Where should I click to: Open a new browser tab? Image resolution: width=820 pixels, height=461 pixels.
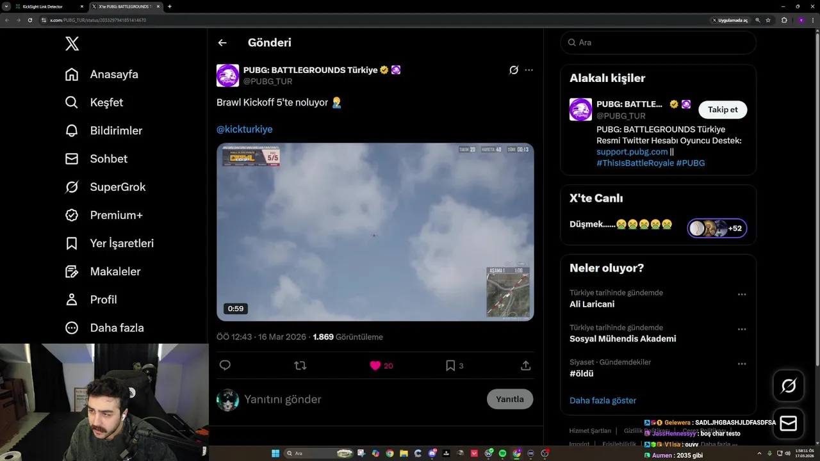tap(170, 6)
